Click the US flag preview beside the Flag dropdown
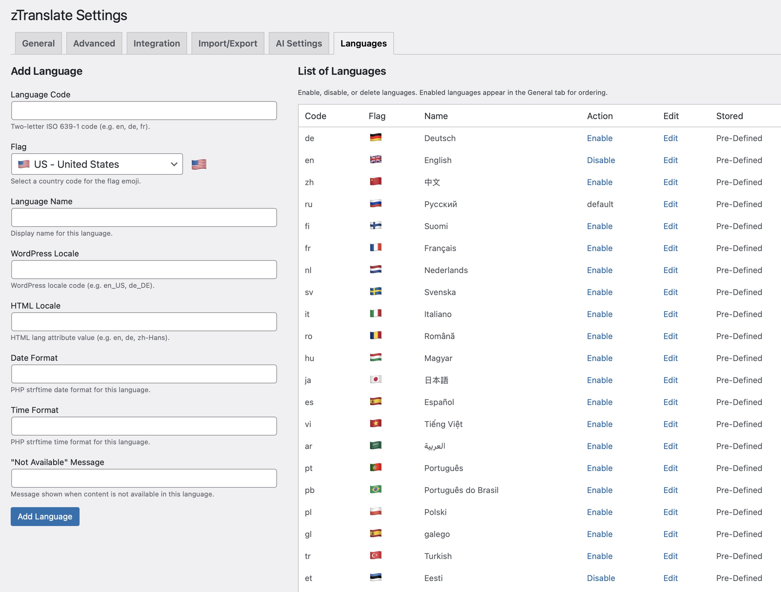 [x=199, y=164]
